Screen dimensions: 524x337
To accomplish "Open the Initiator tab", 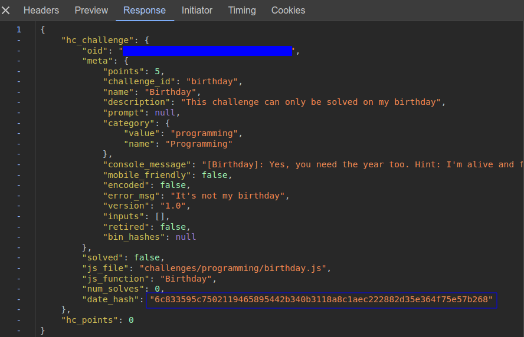I will (x=197, y=11).
